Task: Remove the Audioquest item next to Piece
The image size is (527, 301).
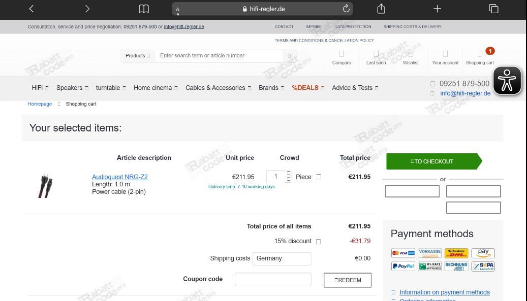Action: point(319,177)
